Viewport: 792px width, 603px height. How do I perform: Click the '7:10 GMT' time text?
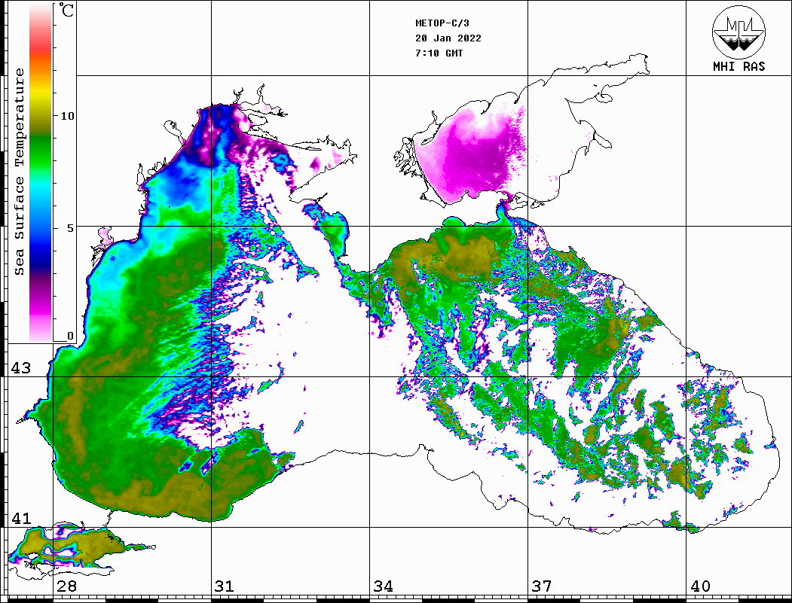(x=439, y=53)
